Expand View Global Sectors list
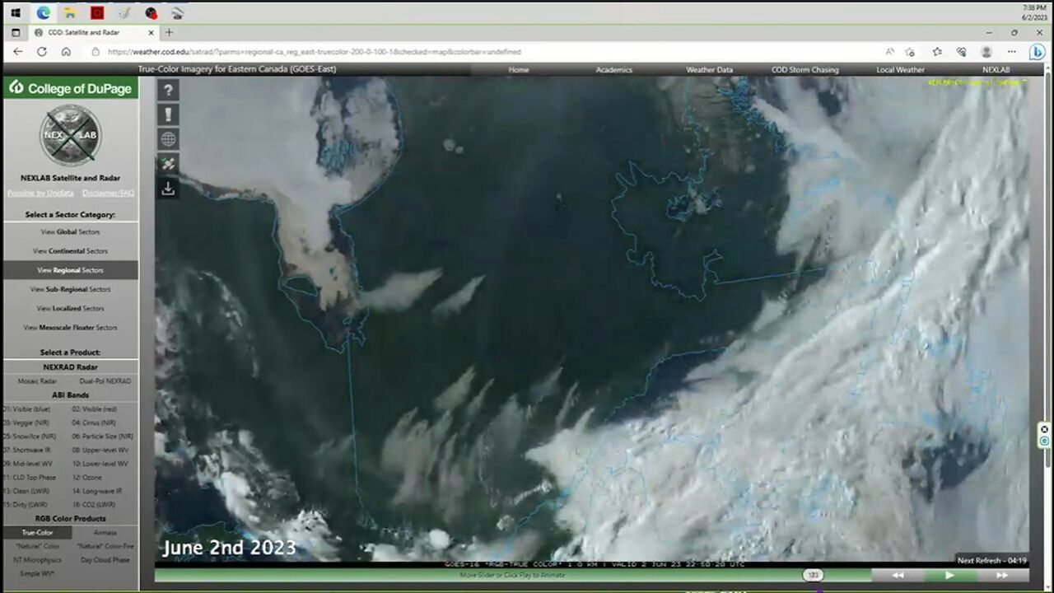 click(71, 231)
